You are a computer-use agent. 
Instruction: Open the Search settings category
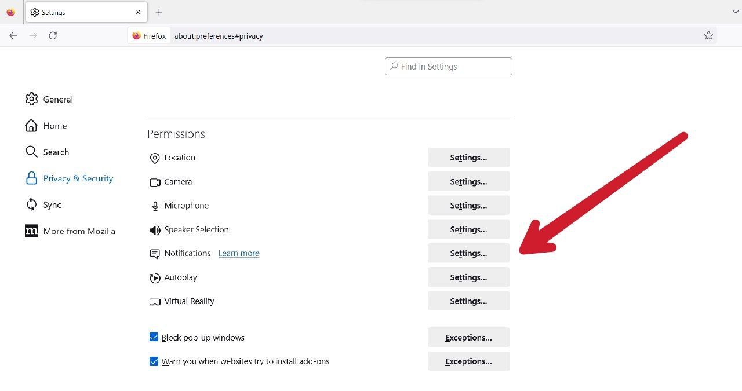56,152
